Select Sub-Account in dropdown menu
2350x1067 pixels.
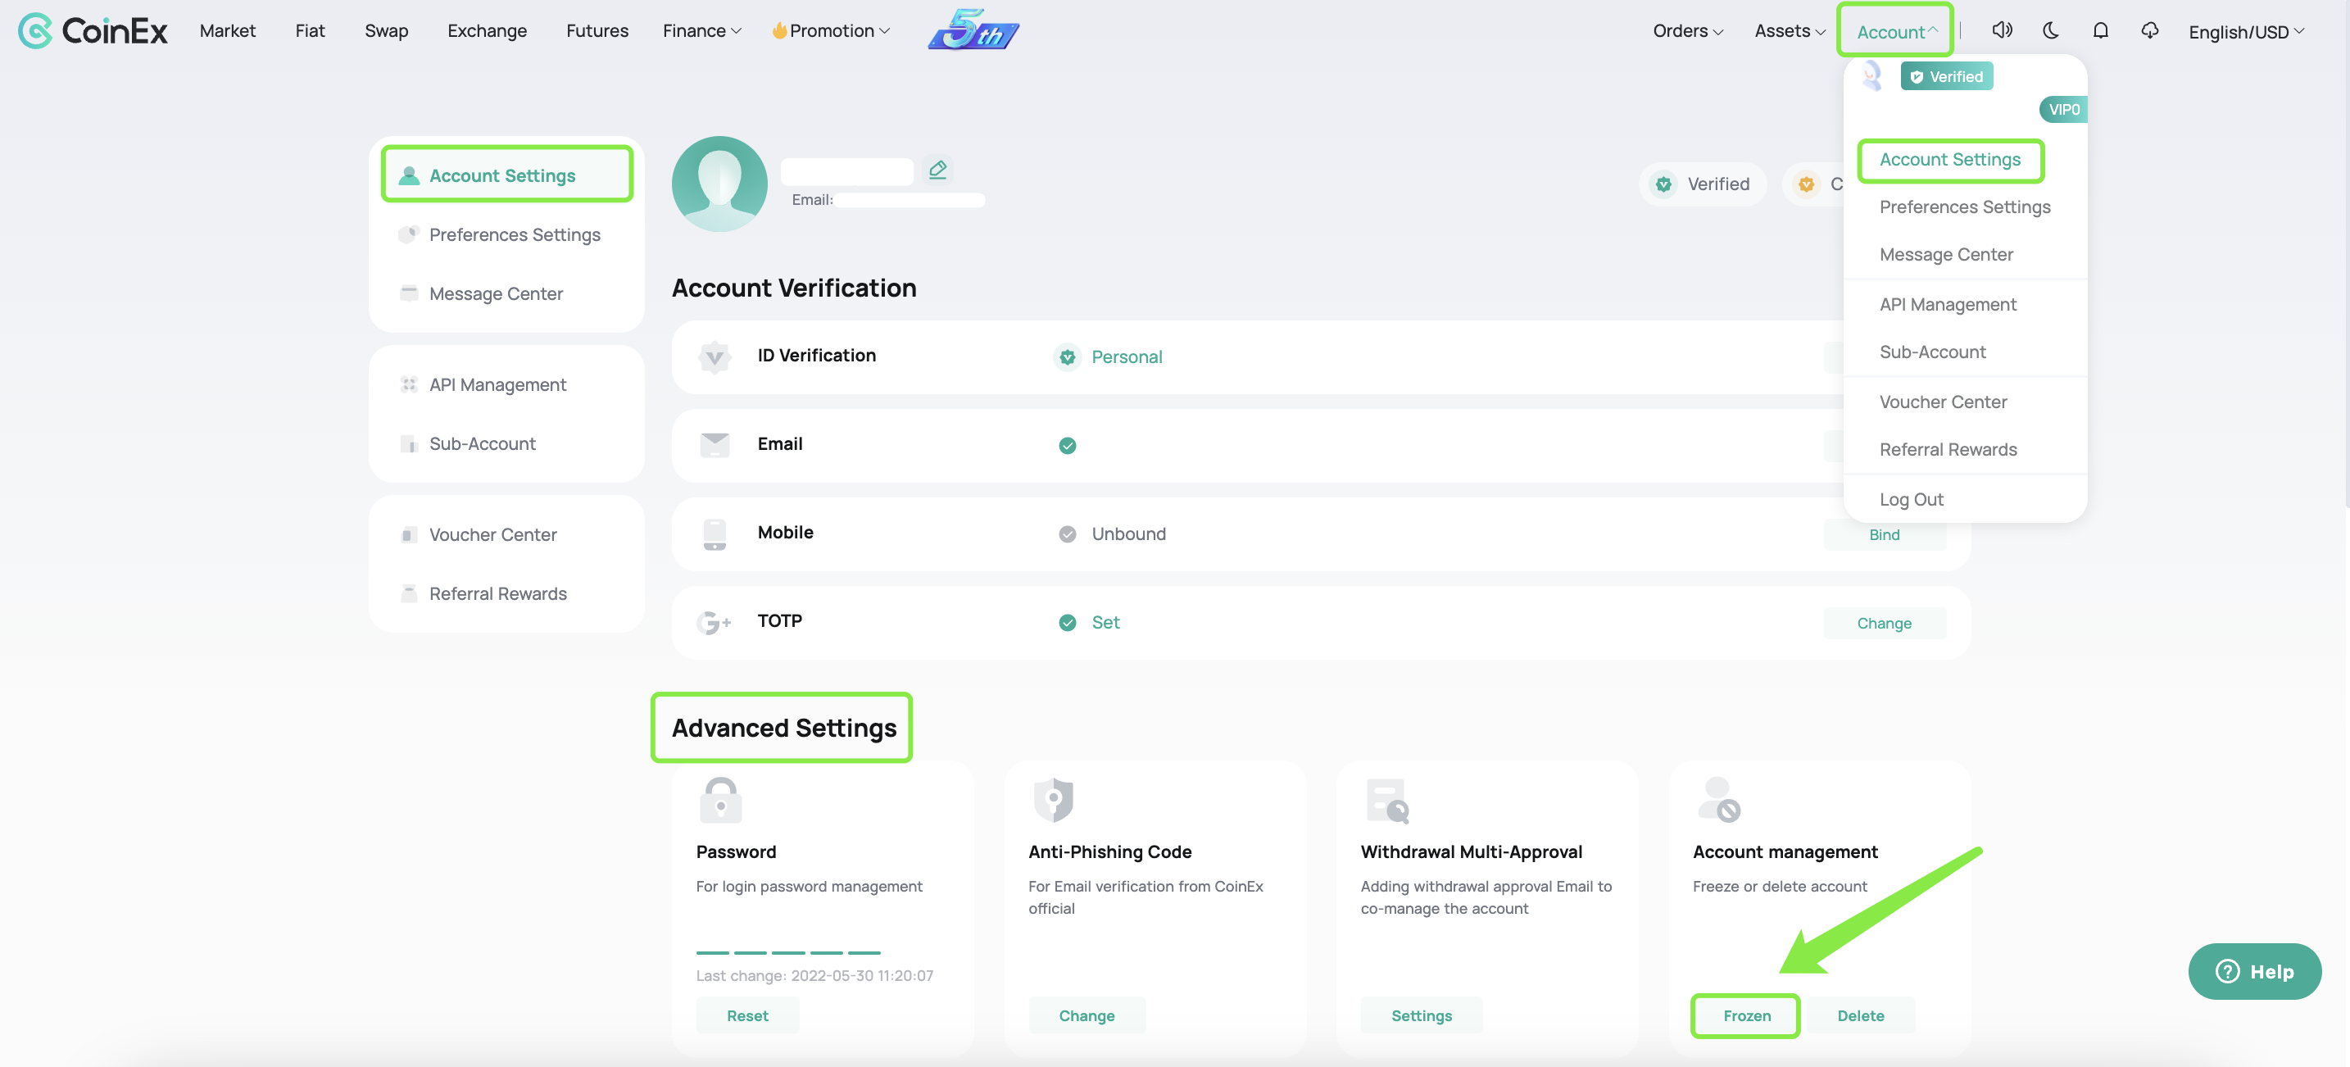click(1932, 352)
